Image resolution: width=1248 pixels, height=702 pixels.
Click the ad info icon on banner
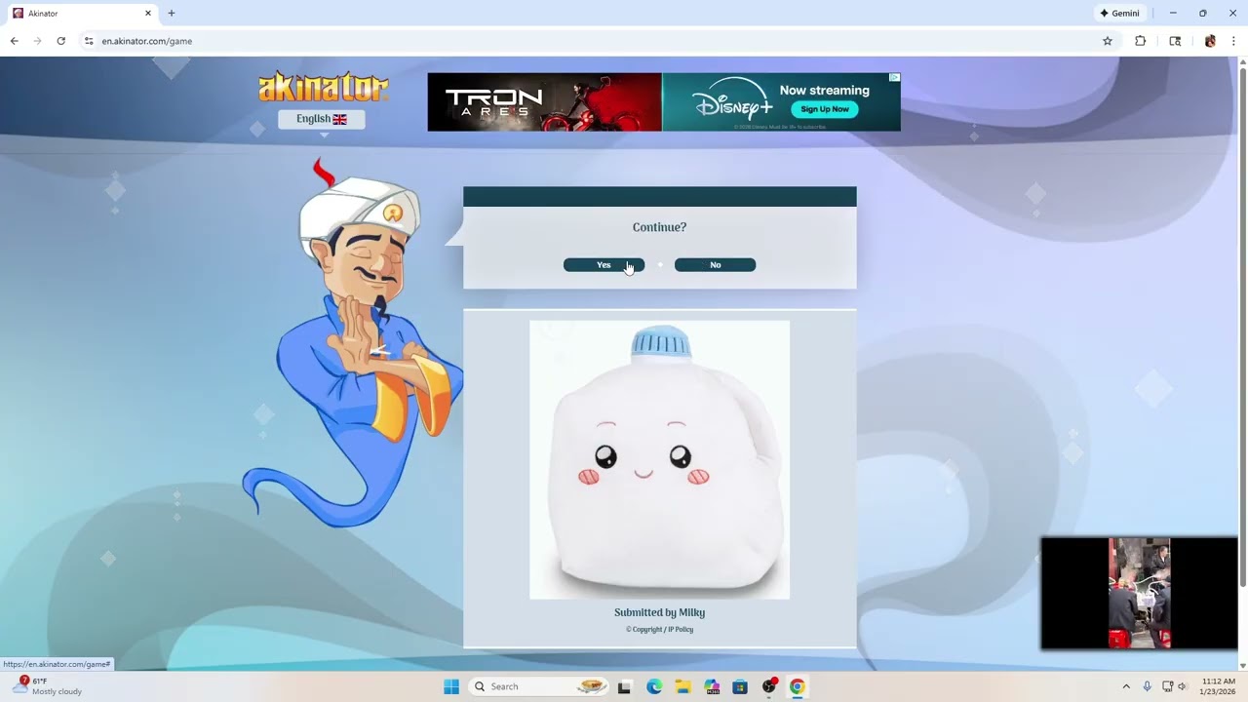(894, 78)
